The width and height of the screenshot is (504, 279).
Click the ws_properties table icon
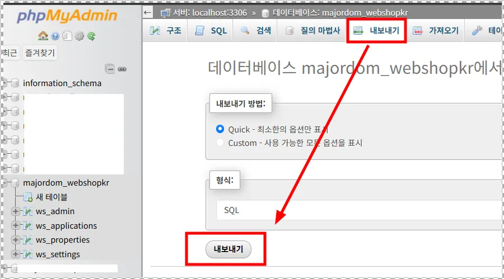coord(28,240)
